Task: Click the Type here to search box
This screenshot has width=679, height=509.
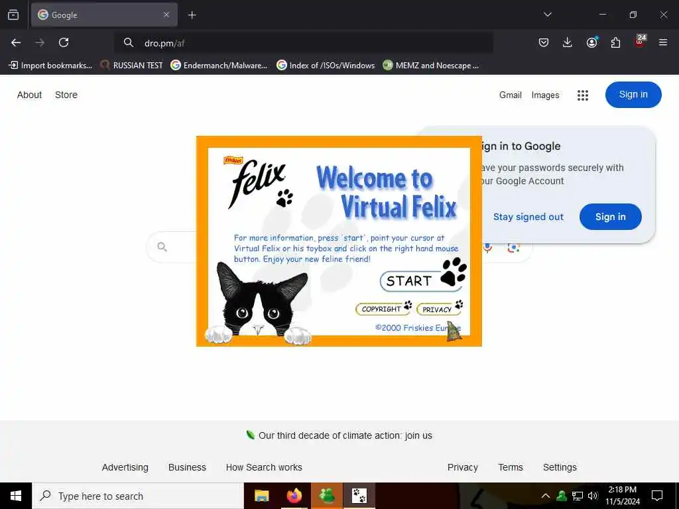Action: point(138,496)
